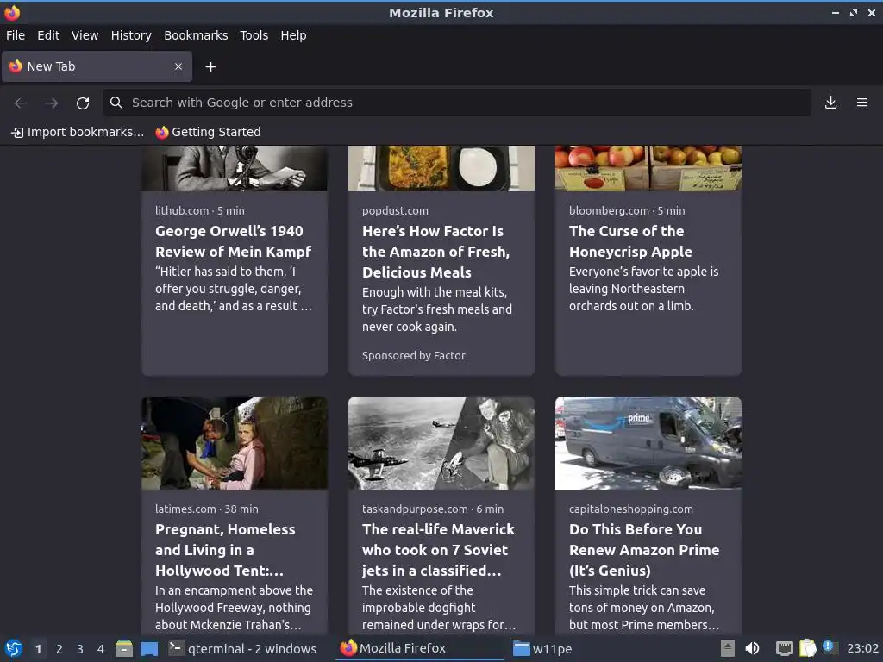Click the 'capitaloneshopping.com' source text
883x662 pixels.
630,509
